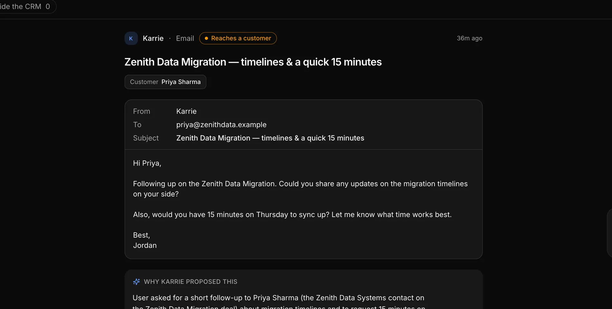Click the Jordan signature line
This screenshot has width=612, height=309.
point(145,245)
